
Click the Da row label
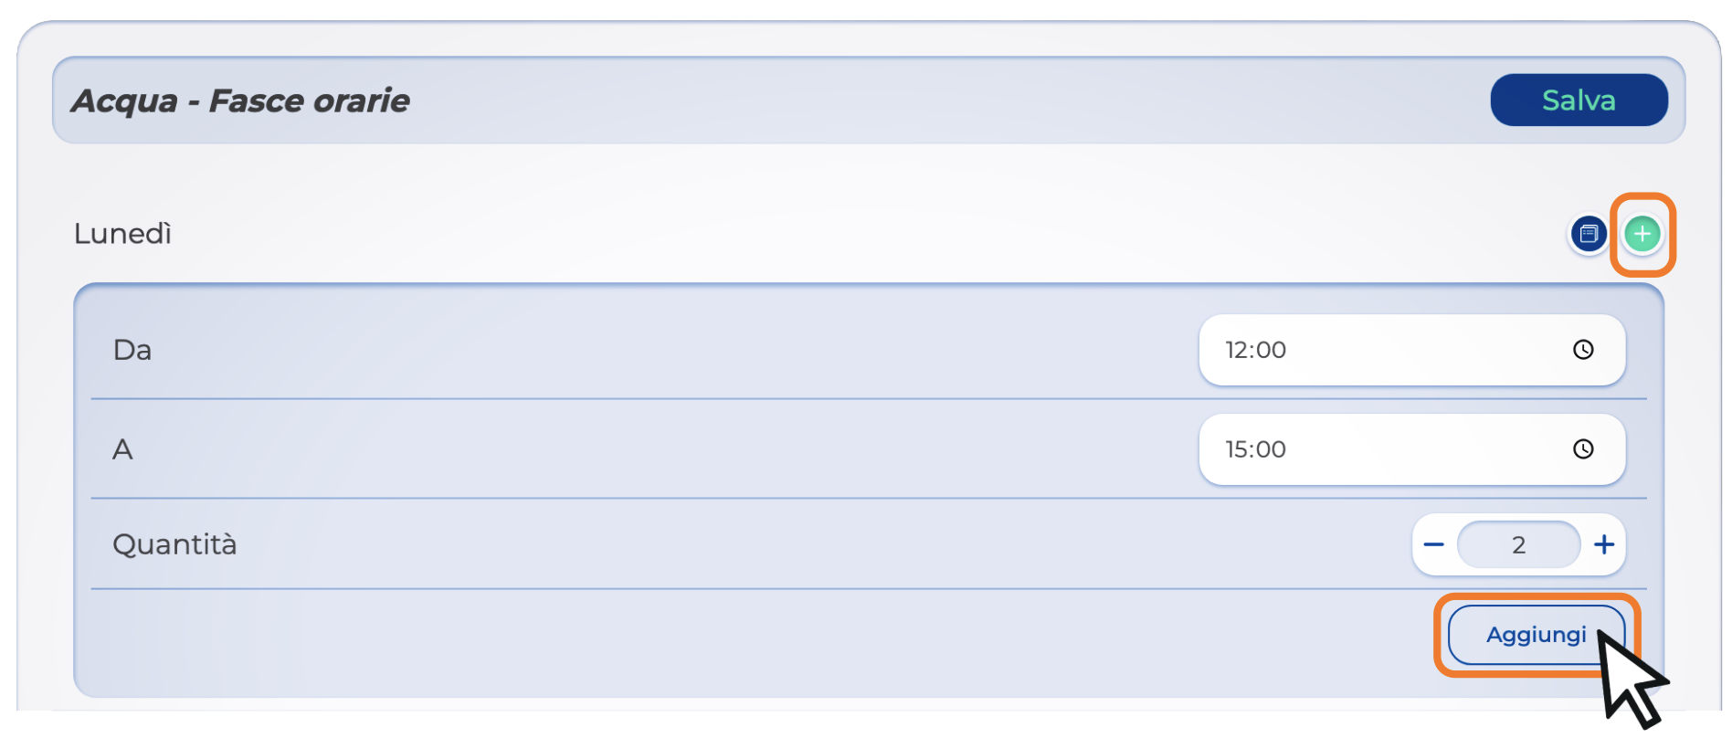coord(132,350)
